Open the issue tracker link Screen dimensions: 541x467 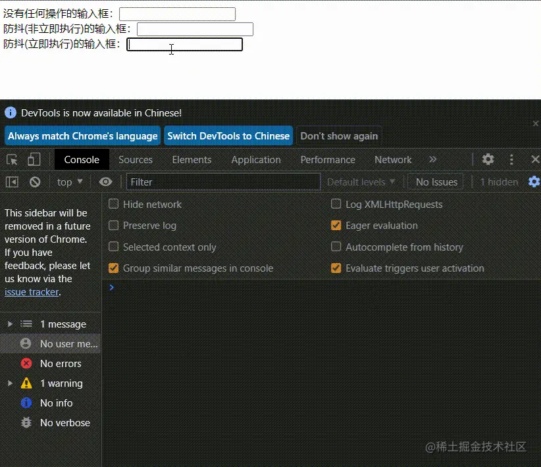32,292
